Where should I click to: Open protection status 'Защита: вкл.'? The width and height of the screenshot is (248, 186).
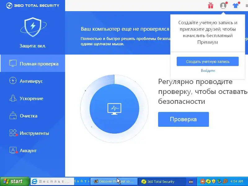33,46
